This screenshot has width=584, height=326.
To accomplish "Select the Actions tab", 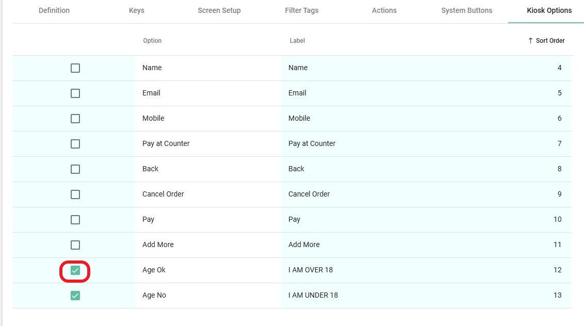I will pos(384,10).
